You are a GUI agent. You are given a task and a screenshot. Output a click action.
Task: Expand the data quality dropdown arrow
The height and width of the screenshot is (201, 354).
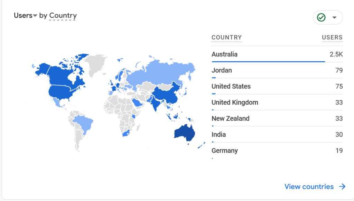pyautogui.click(x=334, y=17)
